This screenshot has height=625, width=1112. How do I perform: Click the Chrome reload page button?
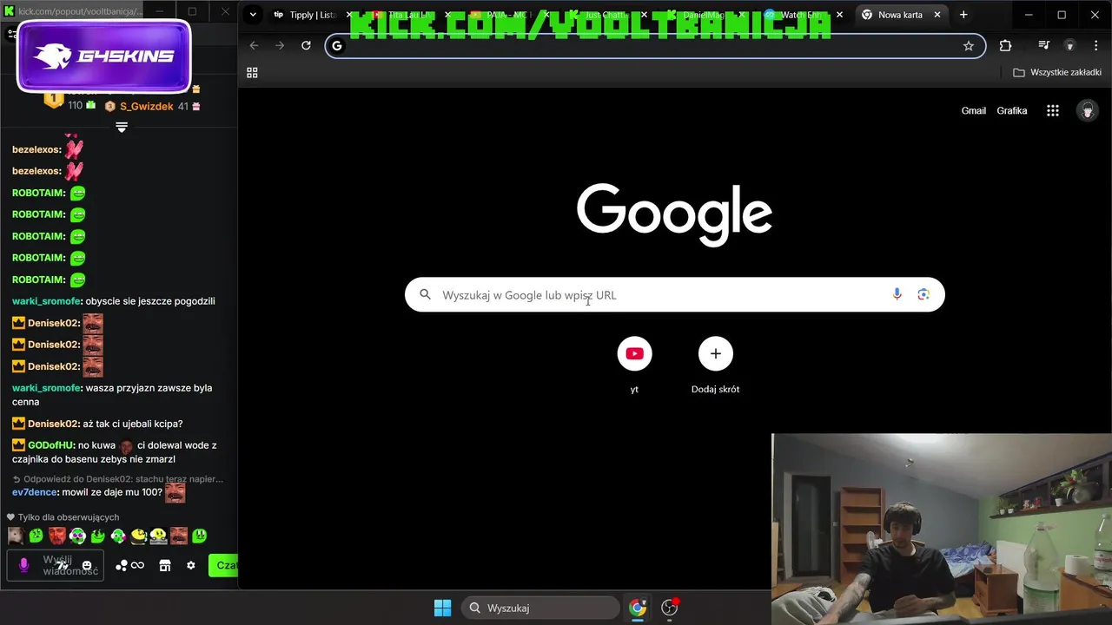306,46
